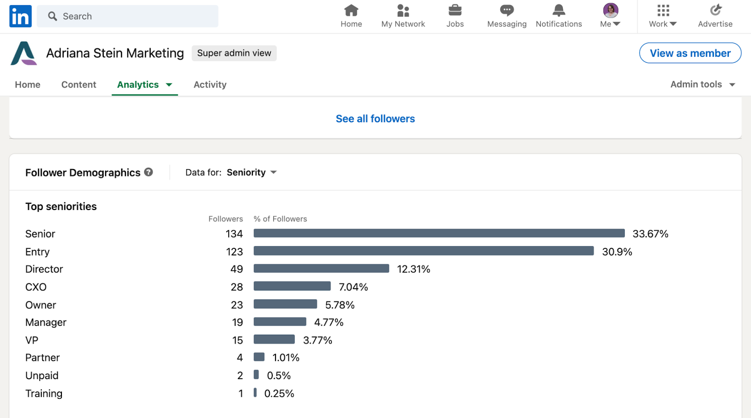
Task: Click the Advertise target icon
Action: [715, 10]
